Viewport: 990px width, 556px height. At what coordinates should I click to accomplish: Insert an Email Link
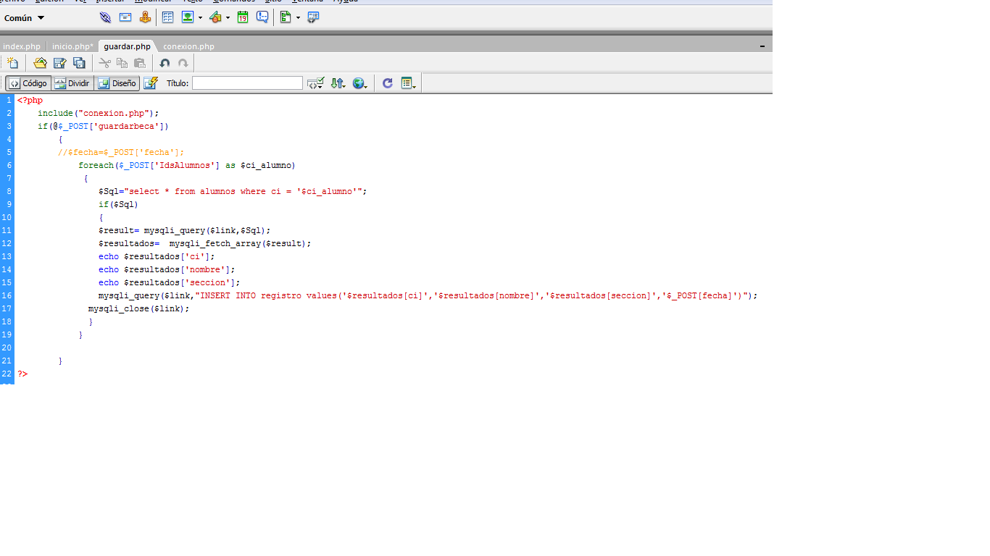click(x=125, y=17)
